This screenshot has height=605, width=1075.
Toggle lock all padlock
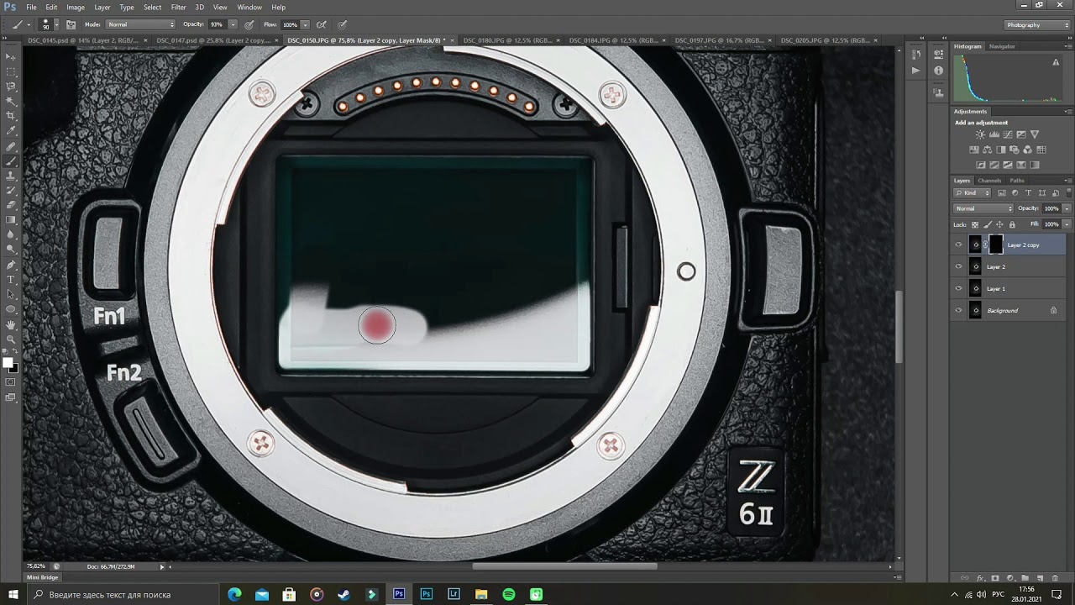1012,224
